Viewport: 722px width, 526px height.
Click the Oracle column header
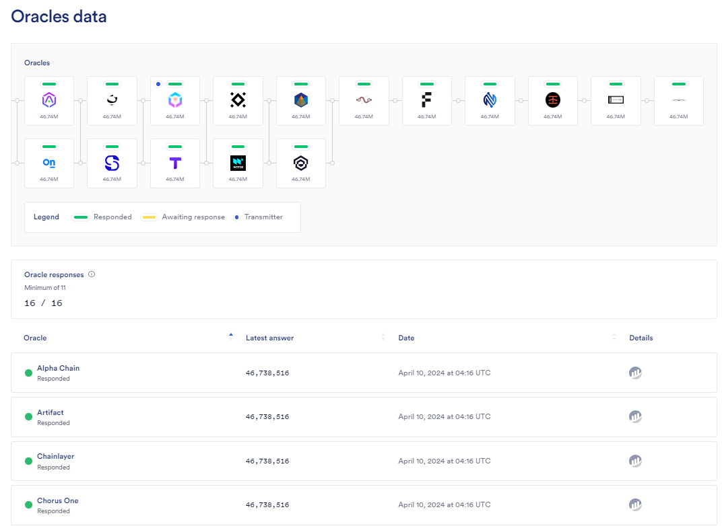35,338
